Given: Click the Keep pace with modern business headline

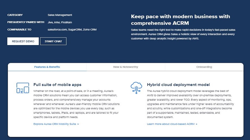Looking at the screenshot, I should (181, 20).
